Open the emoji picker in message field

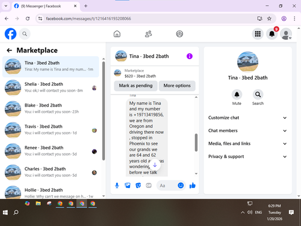tap(181, 186)
